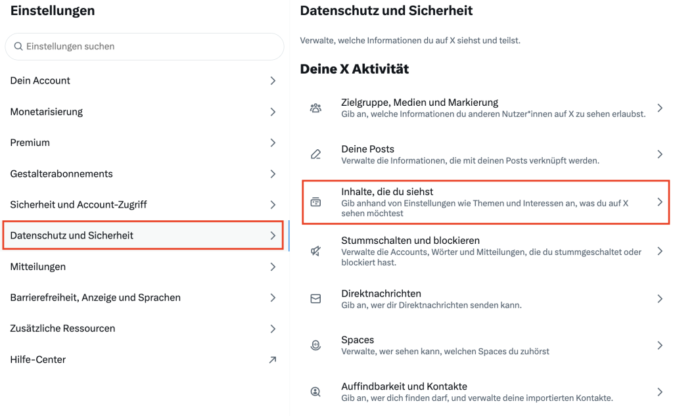Viewport: 673px width, 416px height.
Task: Click the chevron arrow beside Monetarisierung
Action: [273, 112]
